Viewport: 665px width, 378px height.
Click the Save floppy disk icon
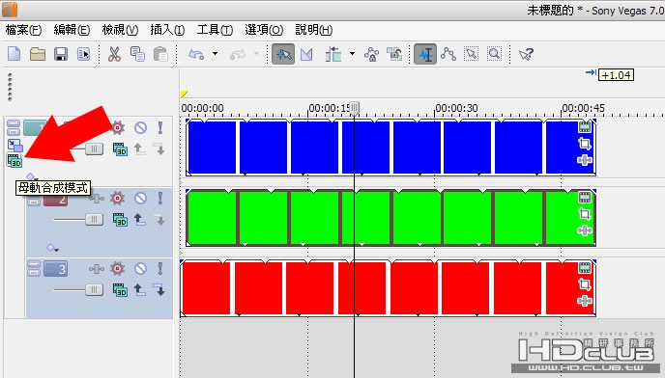pyautogui.click(x=61, y=55)
